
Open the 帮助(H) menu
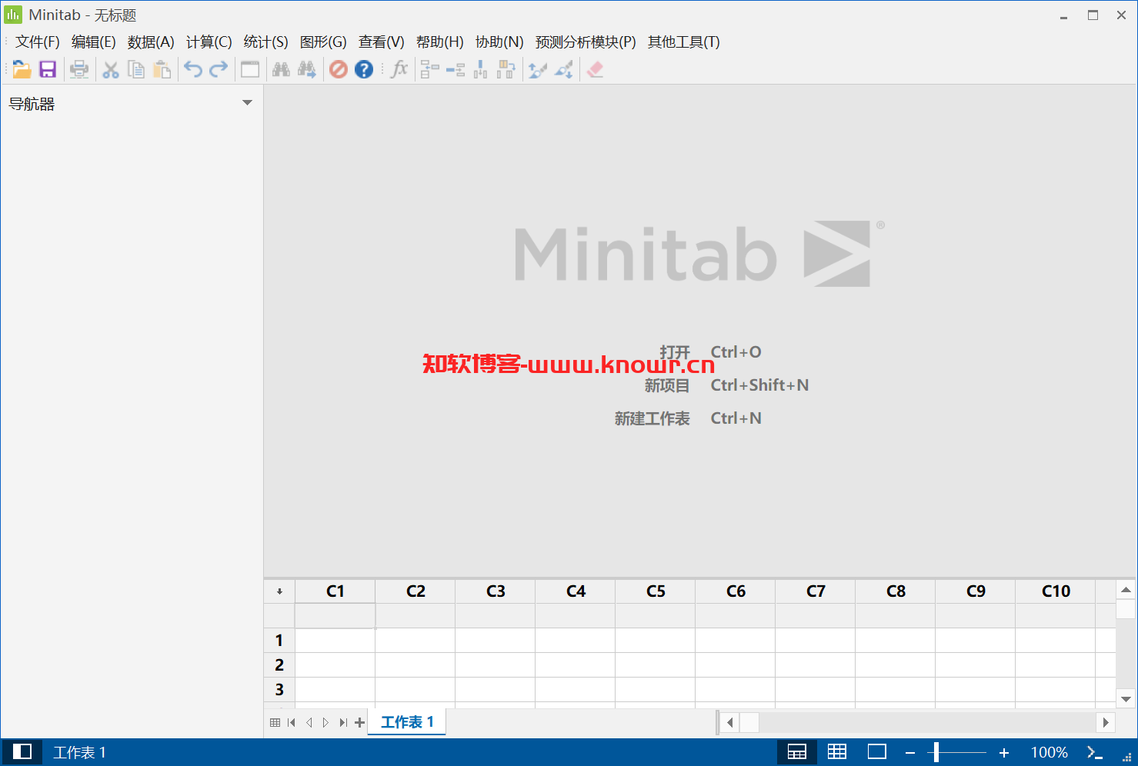(439, 42)
